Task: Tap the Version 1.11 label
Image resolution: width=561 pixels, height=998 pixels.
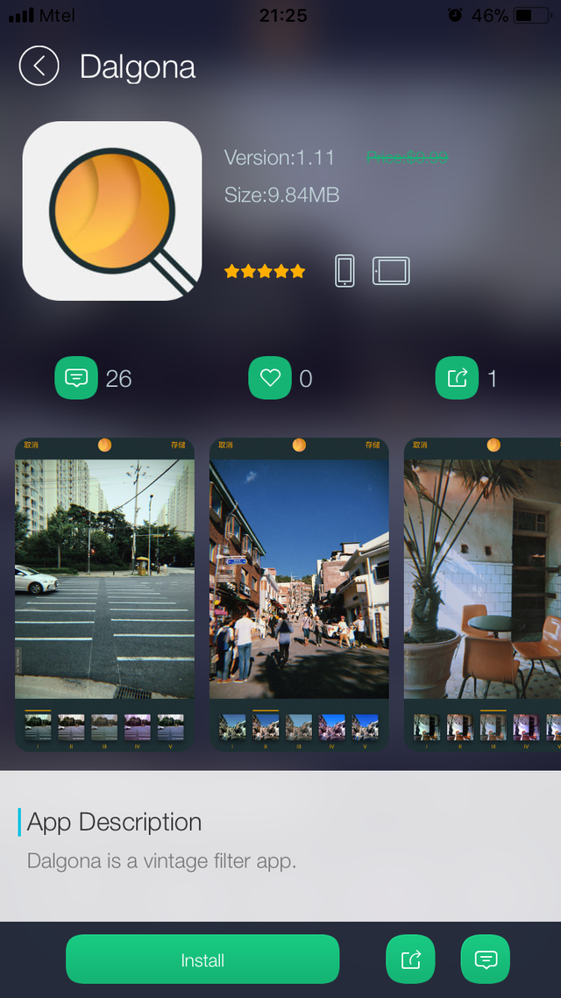Action: [x=280, y=158]
